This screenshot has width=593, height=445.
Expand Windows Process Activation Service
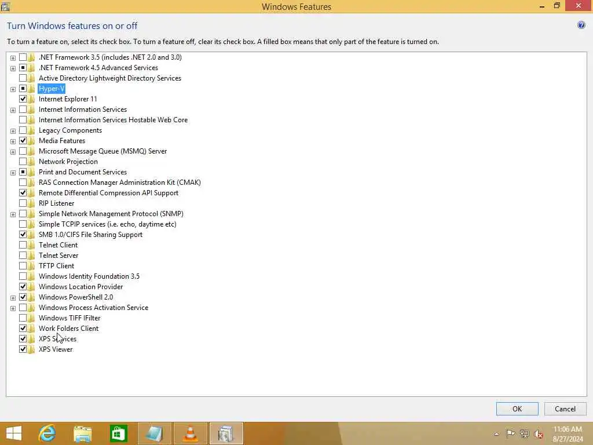pos(13,308)
